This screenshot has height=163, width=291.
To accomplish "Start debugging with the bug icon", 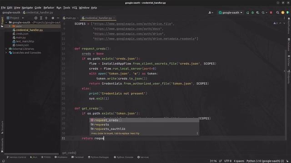I will coord(253,13).
